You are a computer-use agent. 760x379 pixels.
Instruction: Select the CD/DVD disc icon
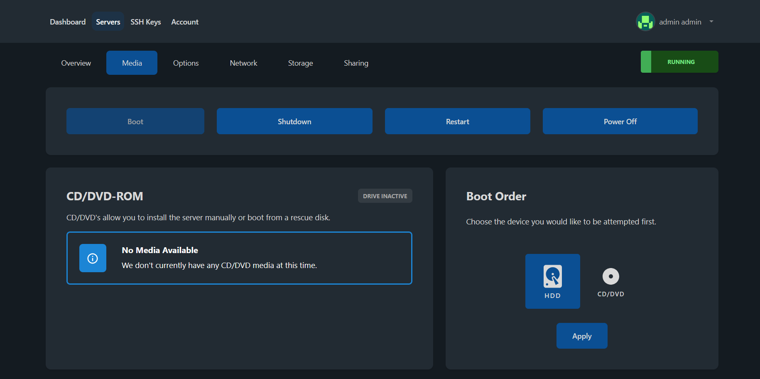click(x=610, y=277)
